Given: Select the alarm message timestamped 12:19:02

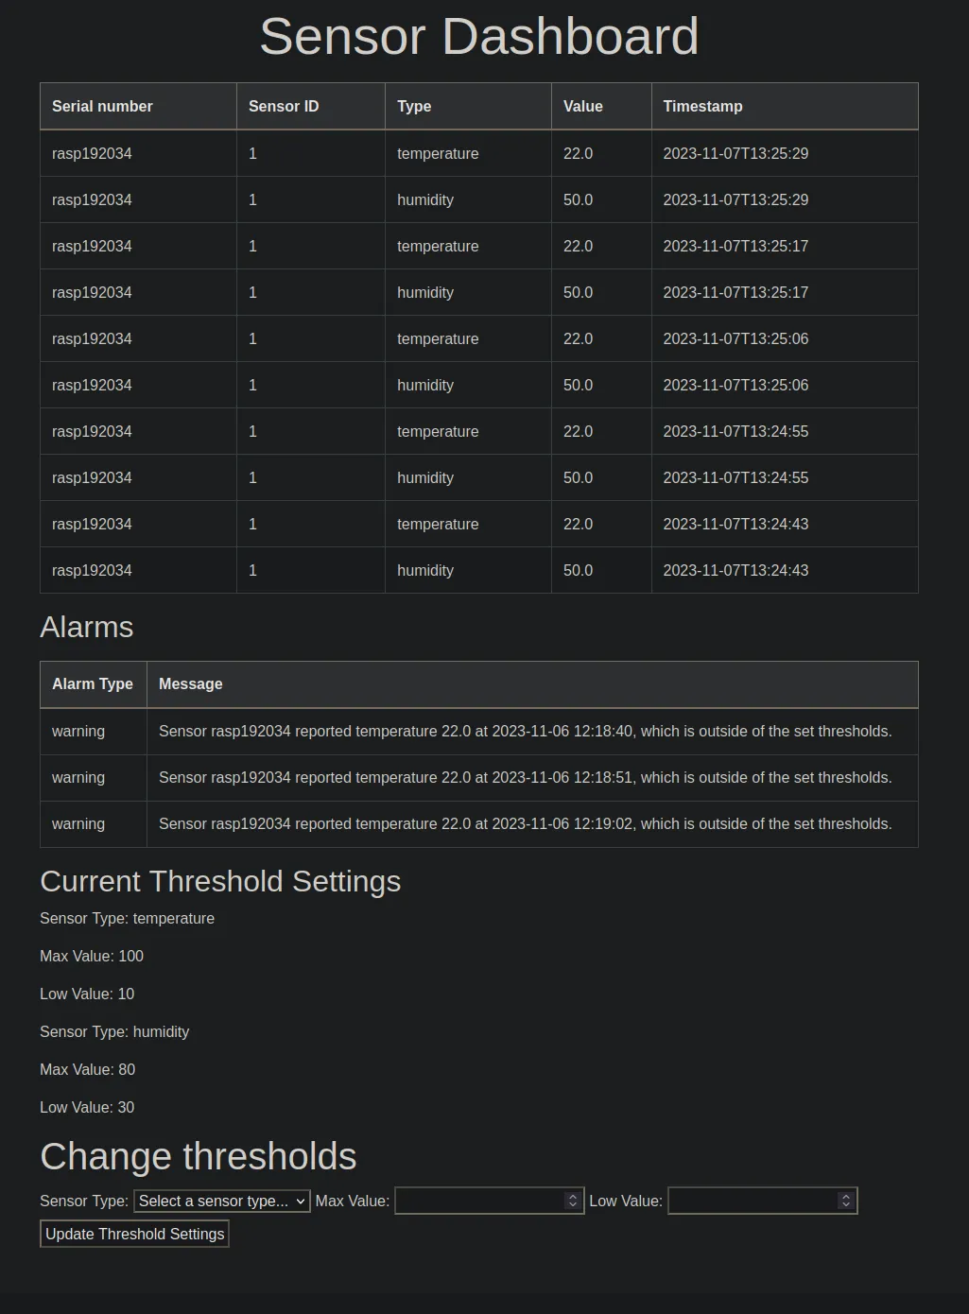Looking at the screenshot, I should pyautogui.click(x=526, y=823).
